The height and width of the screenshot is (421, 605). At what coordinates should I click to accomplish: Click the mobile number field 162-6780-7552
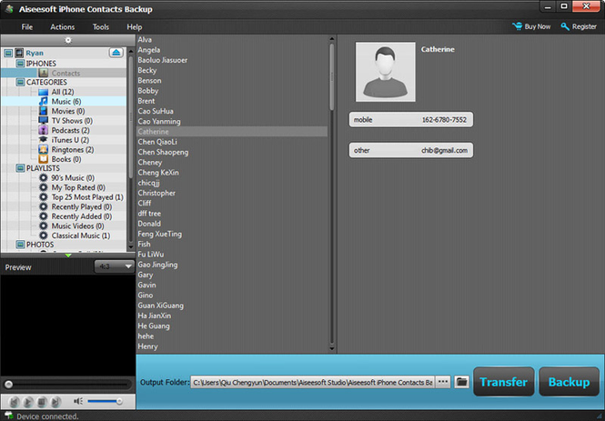pos(411,120)
